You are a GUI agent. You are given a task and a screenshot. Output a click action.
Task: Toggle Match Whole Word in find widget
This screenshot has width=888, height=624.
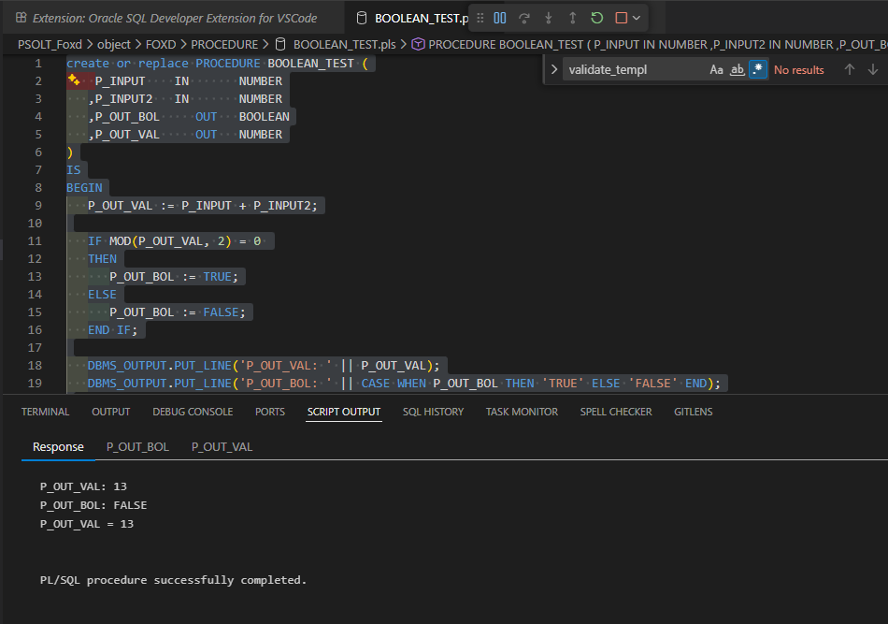point(738,69)
